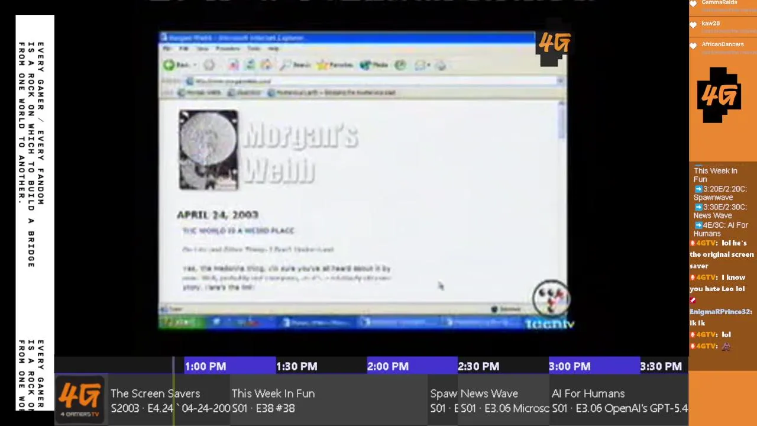Click the IE Print icon

pyautogui.click(x=441, y=65)
